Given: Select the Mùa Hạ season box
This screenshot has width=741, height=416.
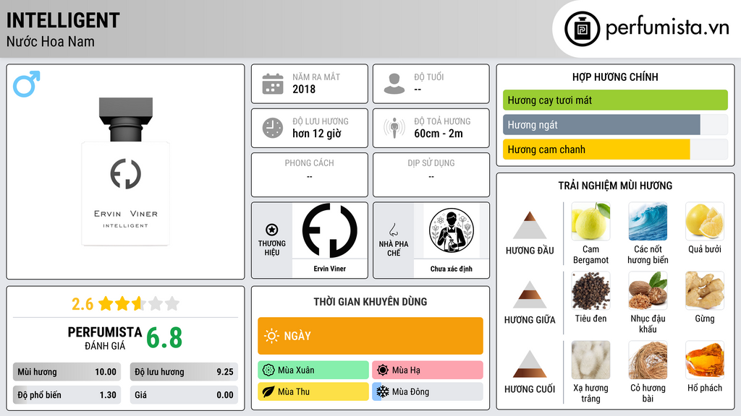Looking at the screenshot, I should (x=428, y=370).
